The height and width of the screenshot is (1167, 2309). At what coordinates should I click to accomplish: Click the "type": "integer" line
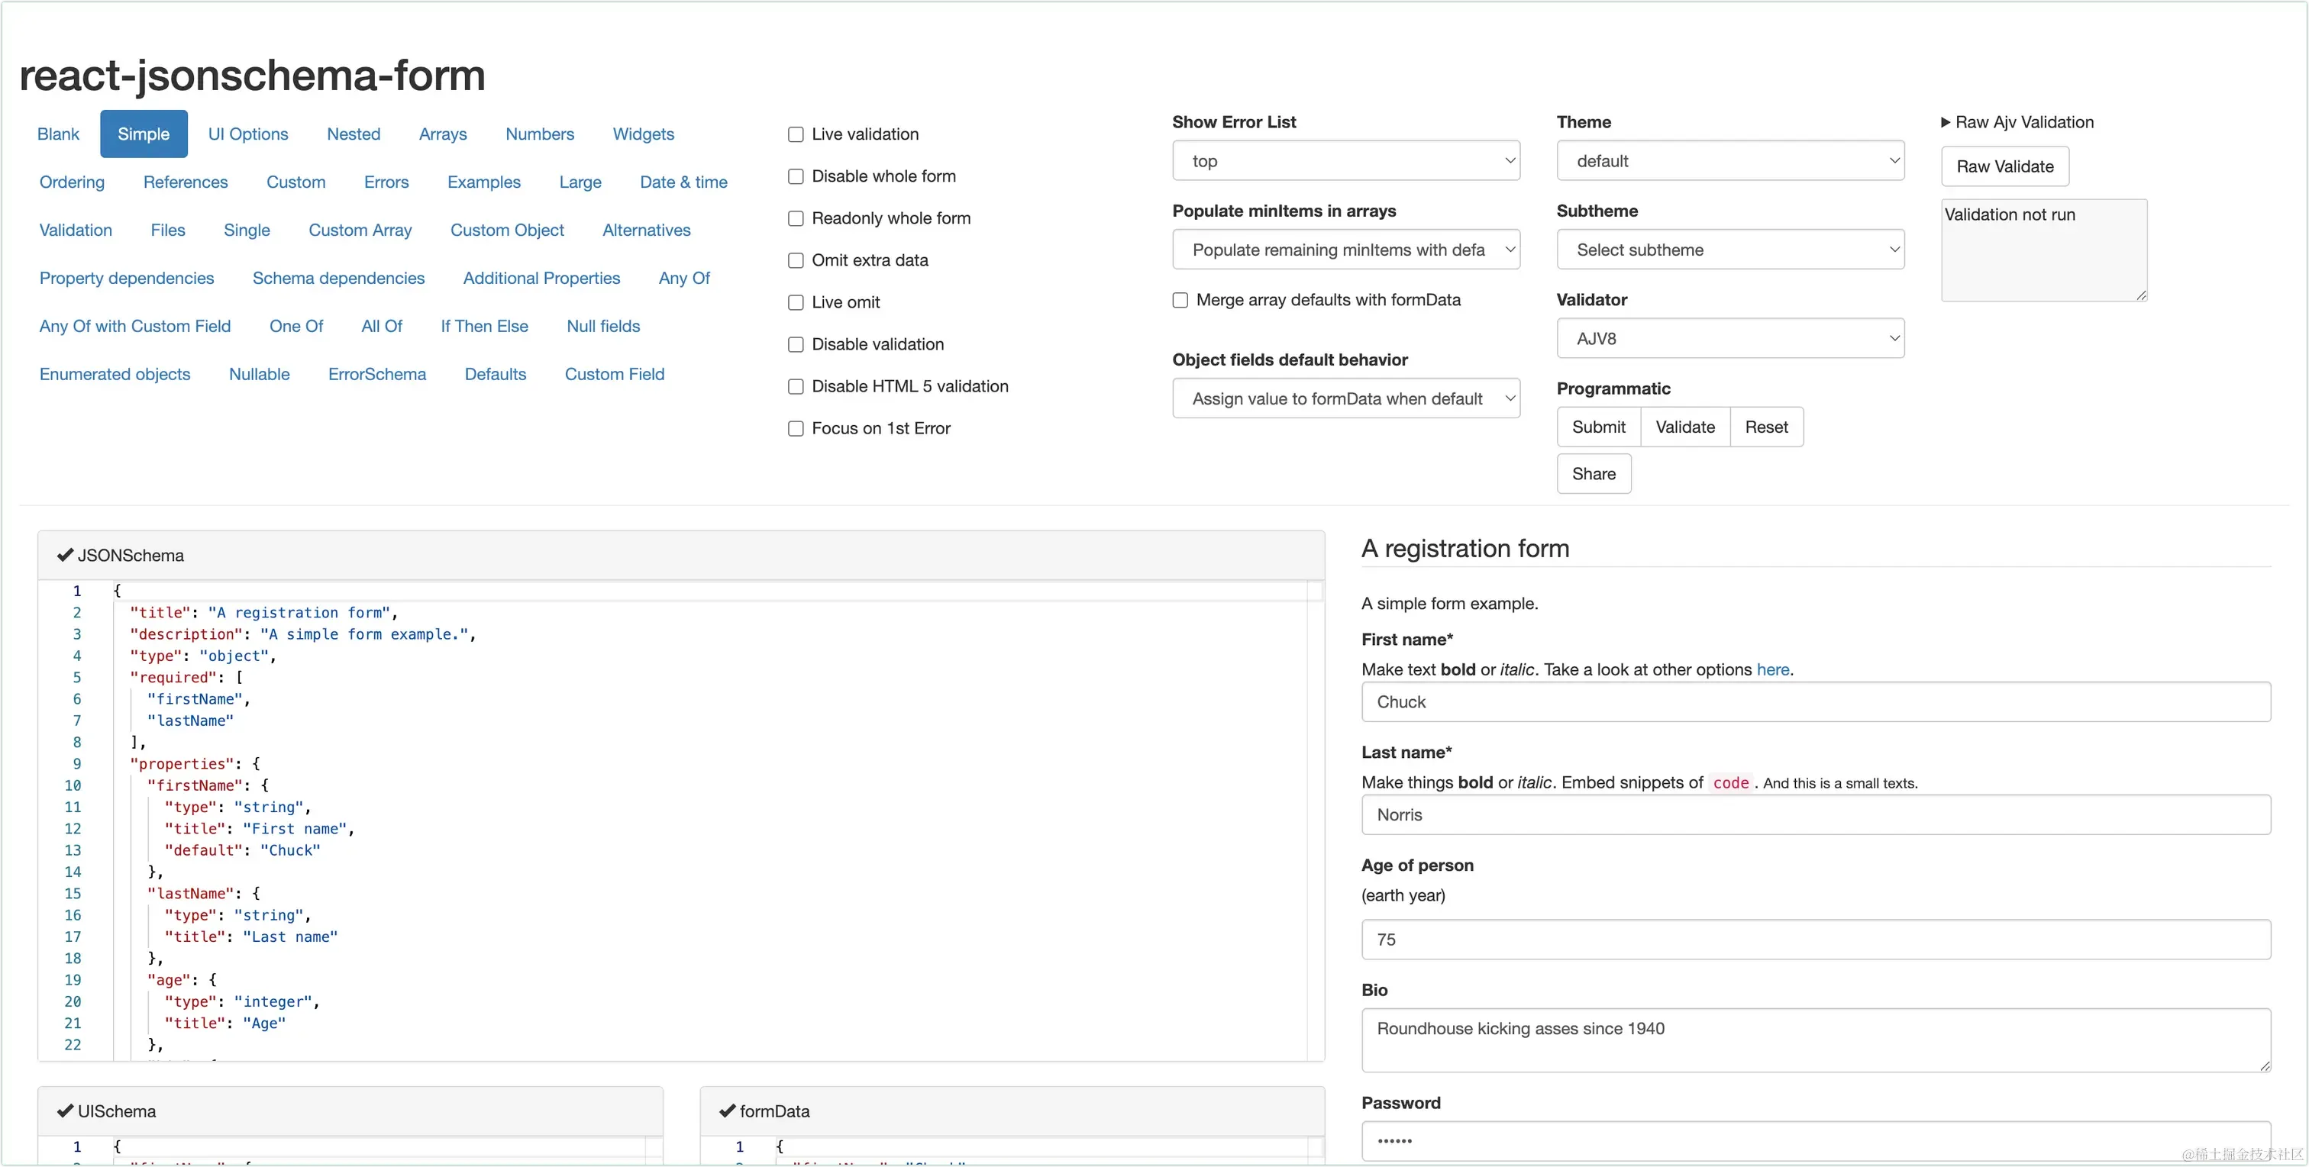242,1002
